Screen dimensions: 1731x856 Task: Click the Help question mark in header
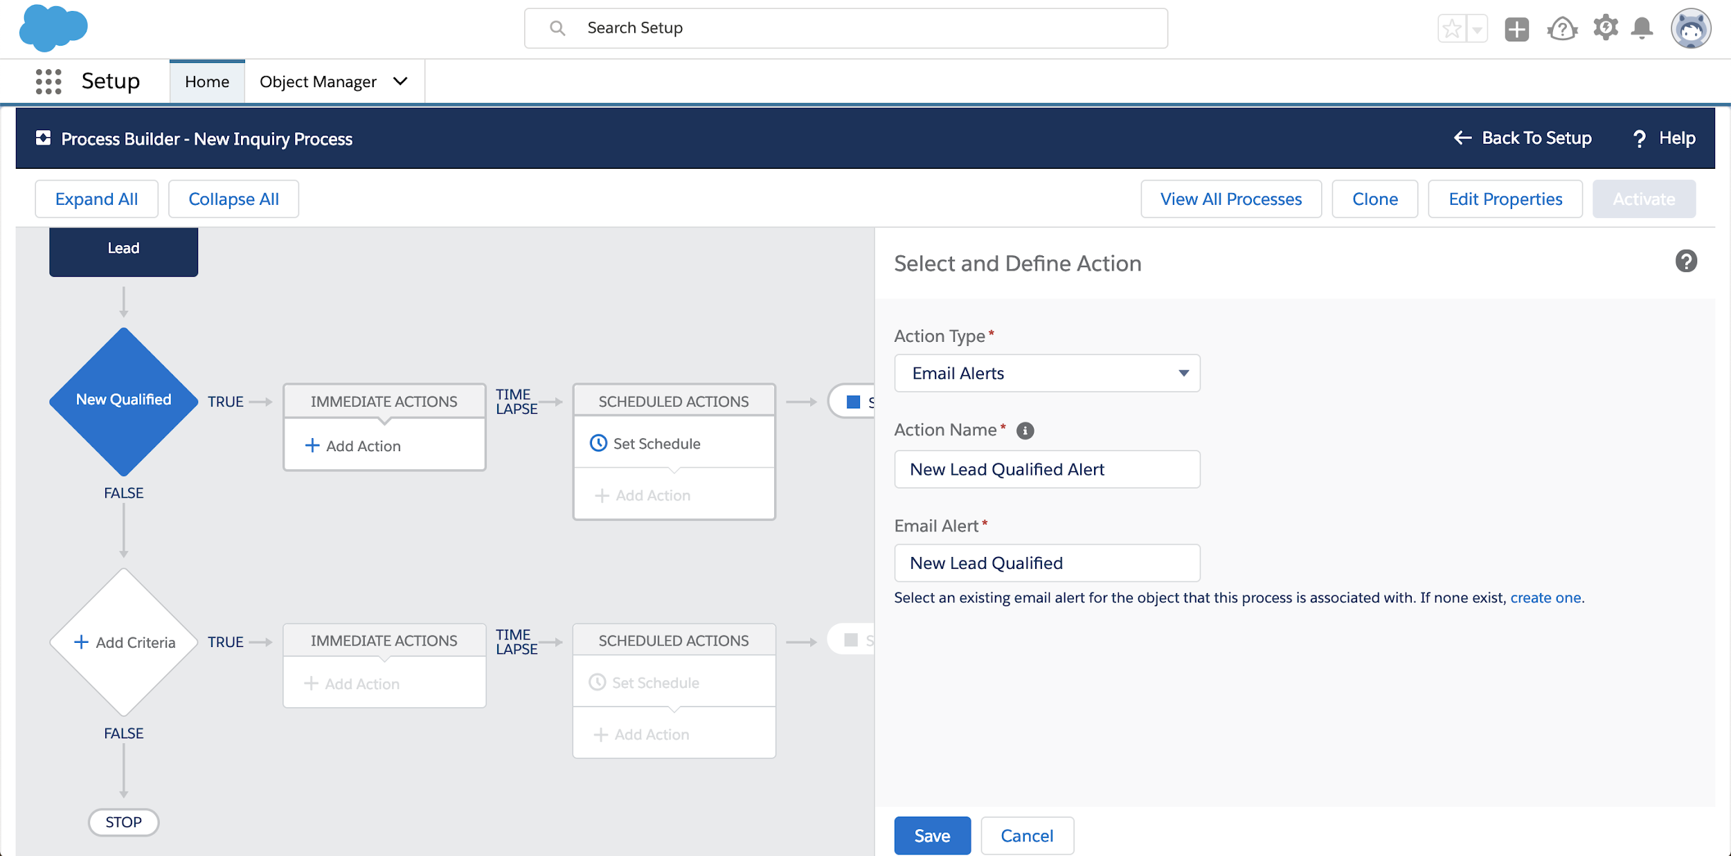pos(1639,139)
